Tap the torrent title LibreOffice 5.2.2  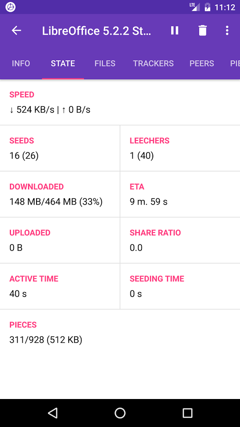96,31
